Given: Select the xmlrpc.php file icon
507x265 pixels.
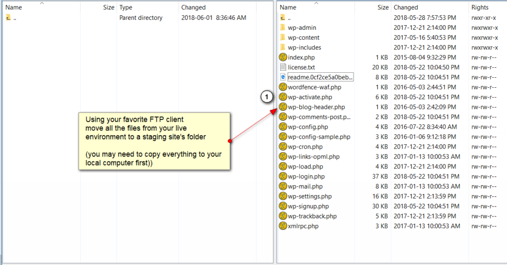Looking at the screenshot, I should [x=283, y=226].
